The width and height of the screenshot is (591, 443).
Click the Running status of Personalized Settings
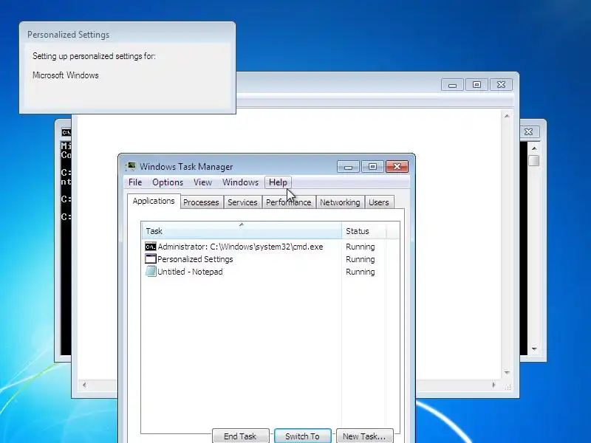361,259
